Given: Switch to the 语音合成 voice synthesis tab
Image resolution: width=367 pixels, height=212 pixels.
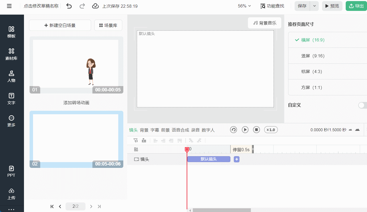Looking at the screenshot, I should click(x=180, y=130).
